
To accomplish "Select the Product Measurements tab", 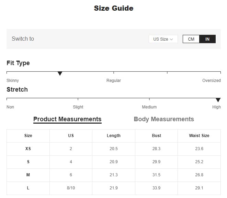I will point(67,119).
